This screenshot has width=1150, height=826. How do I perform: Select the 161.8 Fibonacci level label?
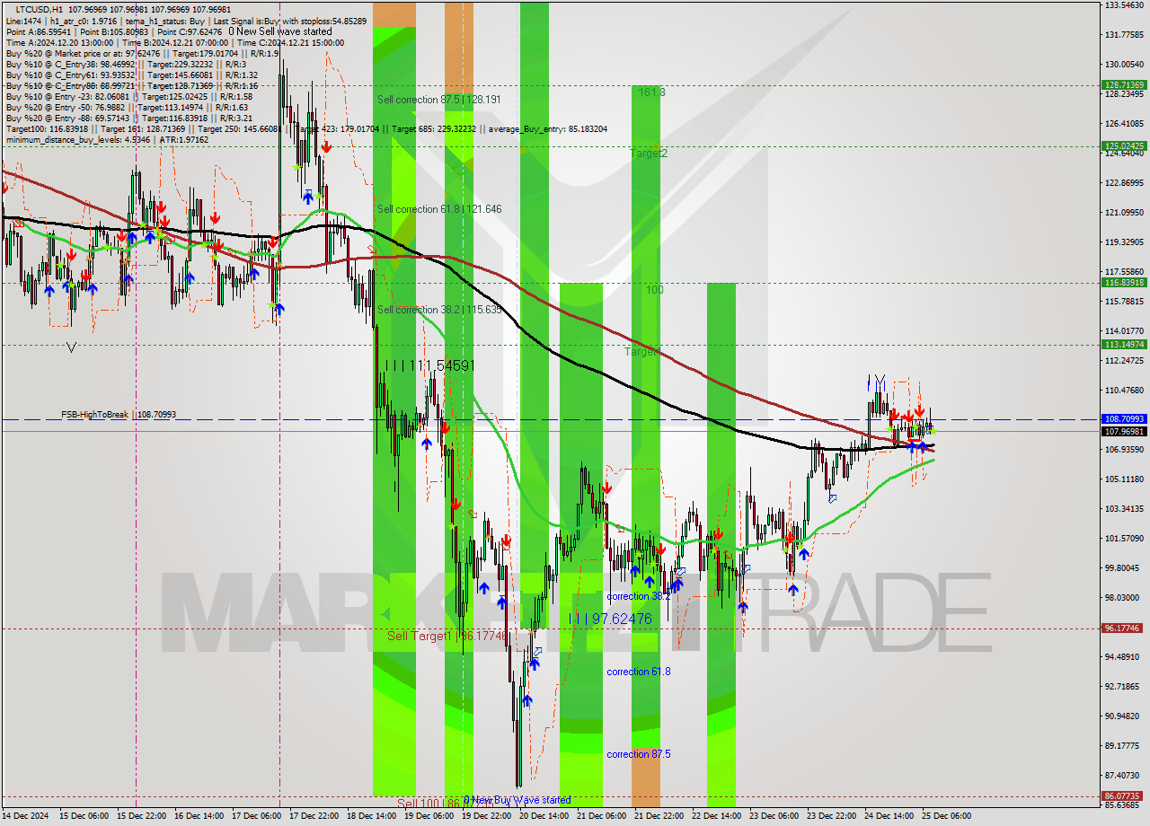[651, 92]
